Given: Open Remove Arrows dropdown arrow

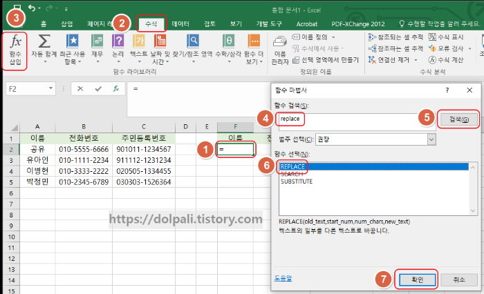Looking at the screenshot, I should (416, 60).
